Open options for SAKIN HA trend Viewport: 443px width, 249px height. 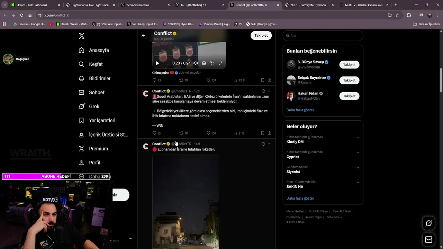pyautogui.click(x=357, y=183)
